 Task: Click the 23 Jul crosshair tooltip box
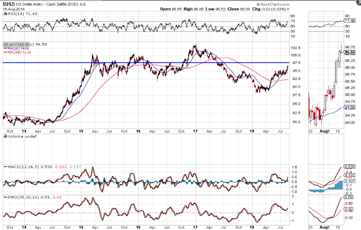16,44
